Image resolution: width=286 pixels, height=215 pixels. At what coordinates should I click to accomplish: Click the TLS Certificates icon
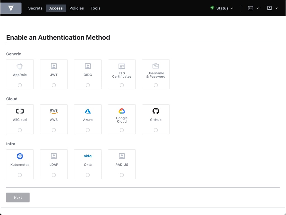click(x=122, y=66)
